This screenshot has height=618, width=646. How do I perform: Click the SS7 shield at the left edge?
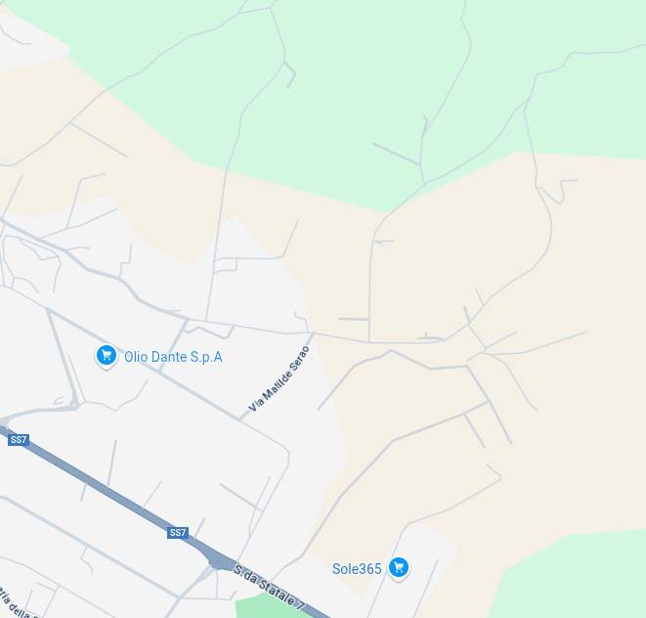tap(19, 440)
